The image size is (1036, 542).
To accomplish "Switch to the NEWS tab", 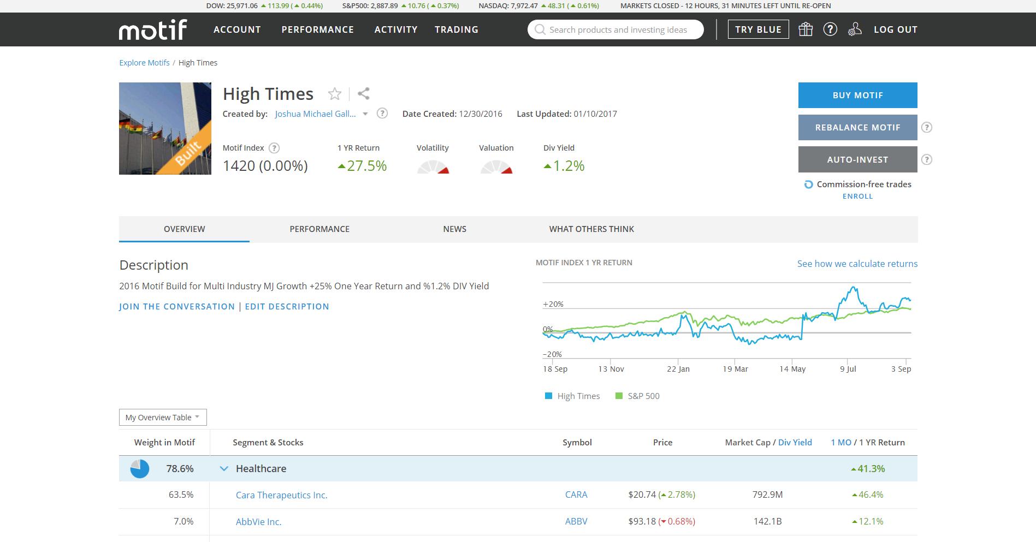I will point(455,229).
